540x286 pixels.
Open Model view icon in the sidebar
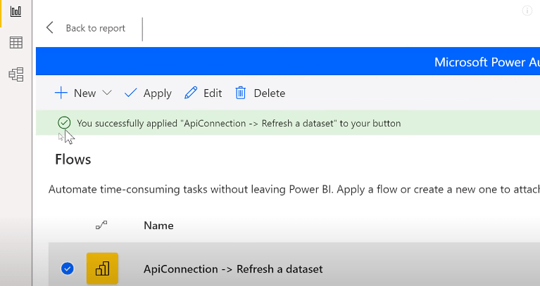[x=16, y=74]
